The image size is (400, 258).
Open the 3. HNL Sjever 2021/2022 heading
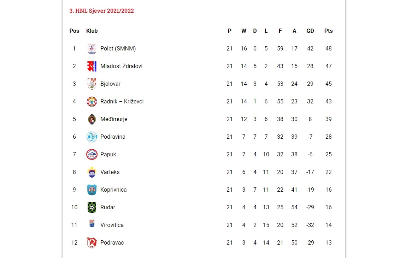[x=101, y=11]
